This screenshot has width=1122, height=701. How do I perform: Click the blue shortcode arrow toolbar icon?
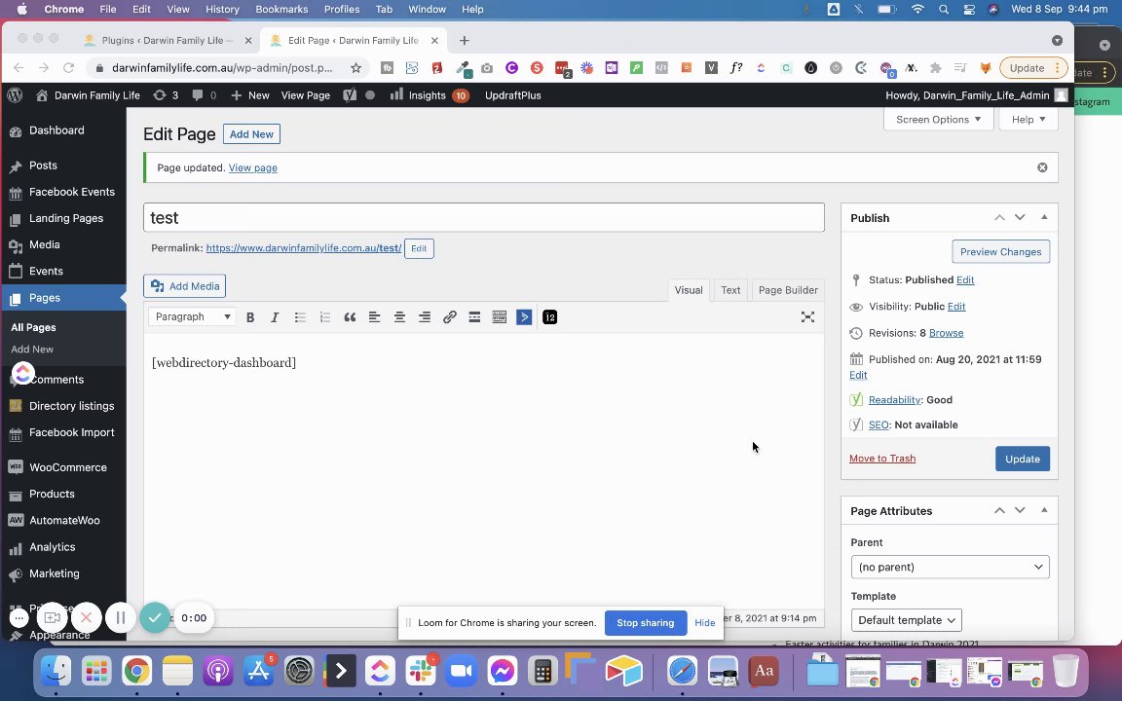[524, 316]
